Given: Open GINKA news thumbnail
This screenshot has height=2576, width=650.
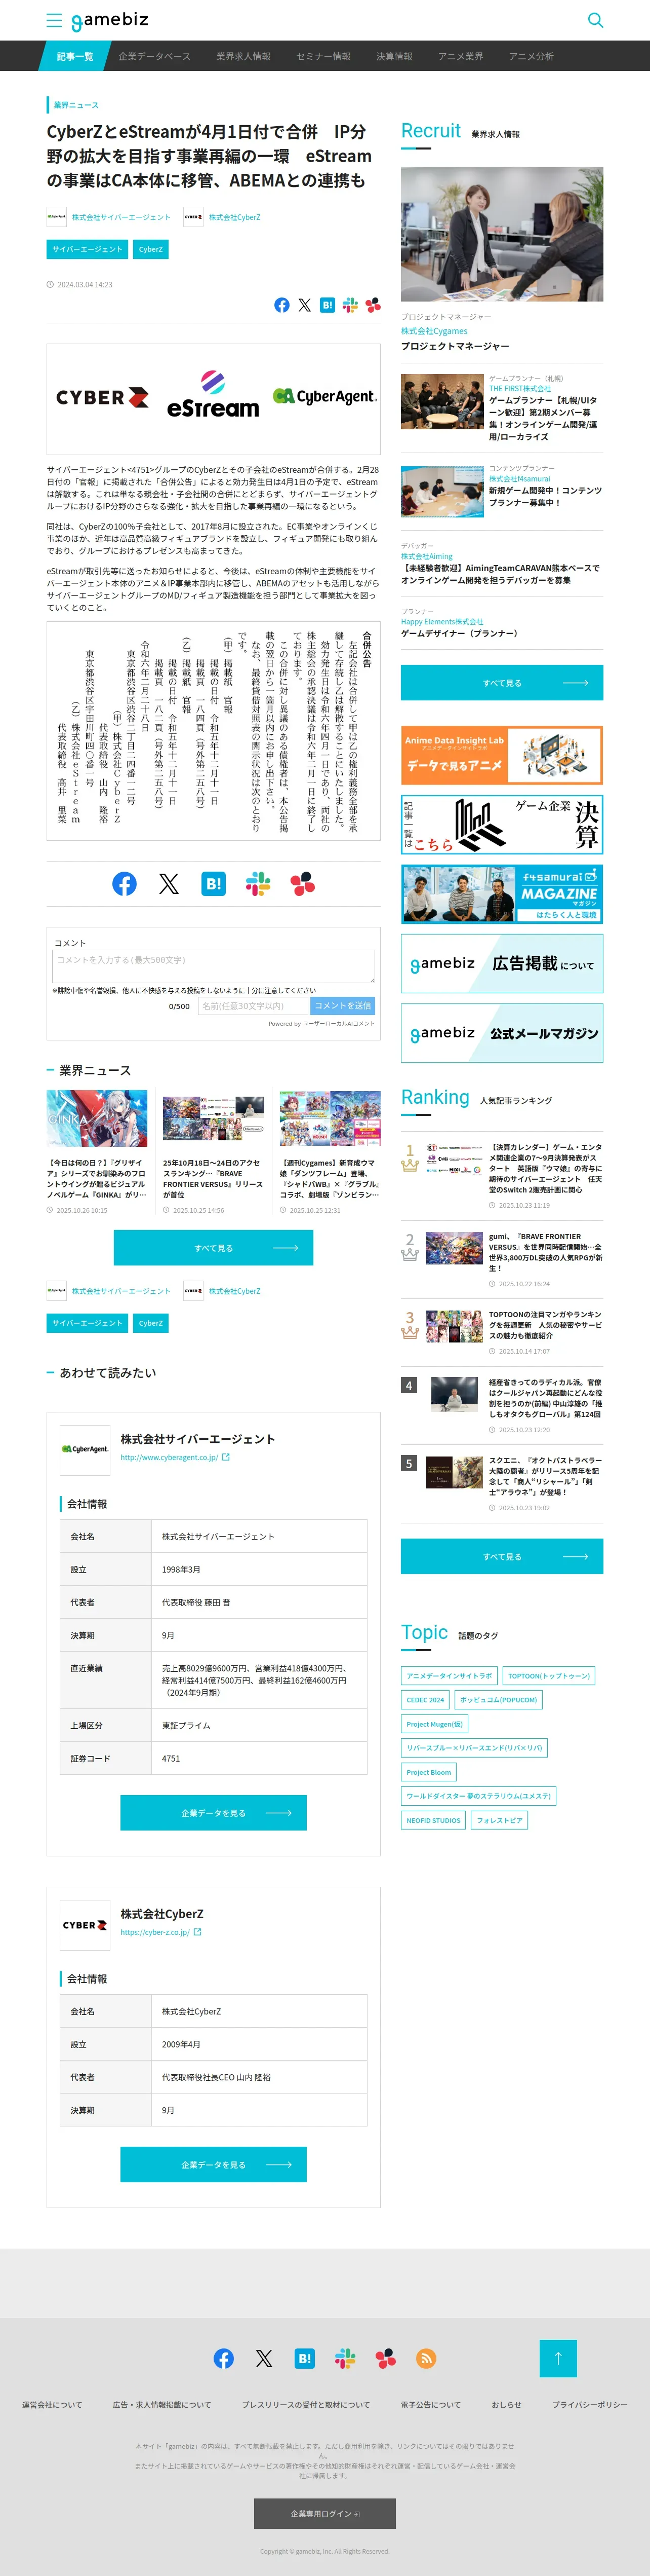Looking at the screenshot, I should (97, 1119).
